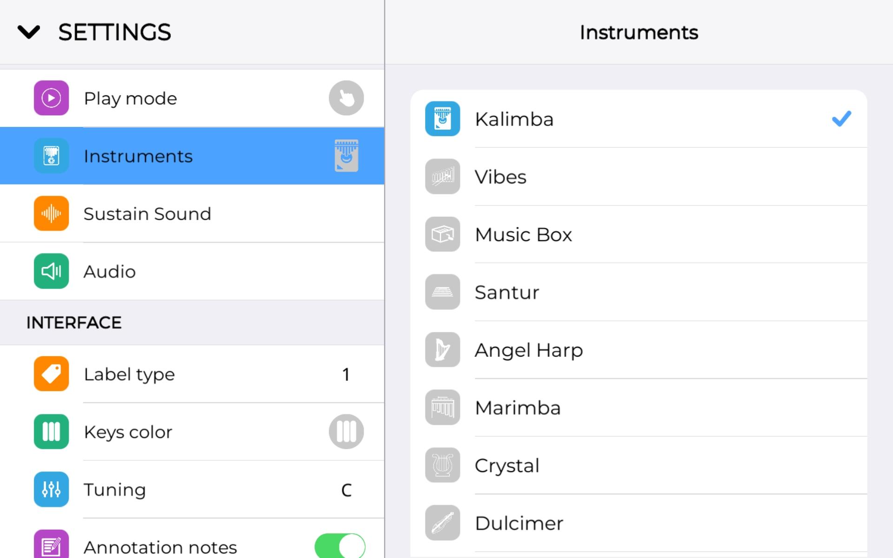Select Dulcimer from the instrument list

(x=639, y=523)
